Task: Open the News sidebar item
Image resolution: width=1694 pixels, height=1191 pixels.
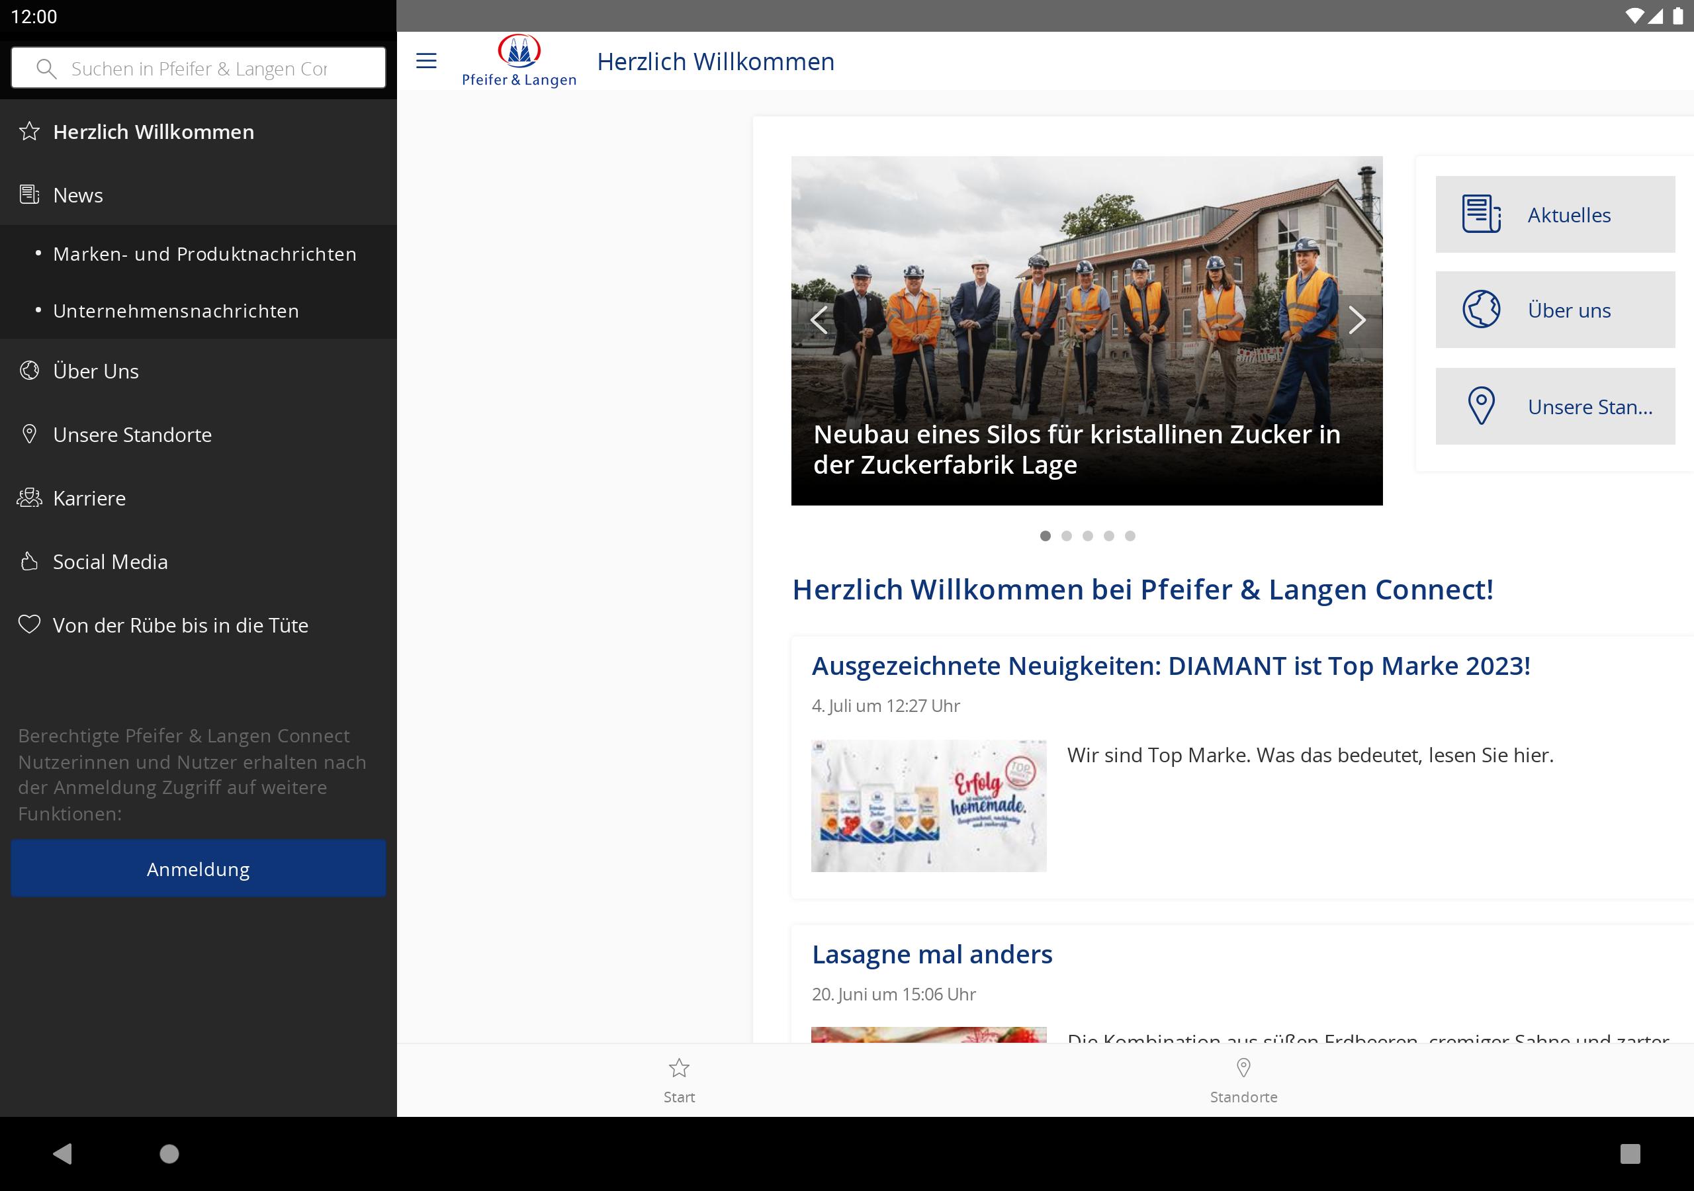Action: 199,195
